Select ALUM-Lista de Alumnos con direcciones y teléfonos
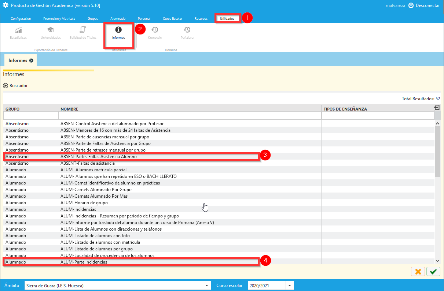This screenshot has height=291, width=444. [219, 229]
